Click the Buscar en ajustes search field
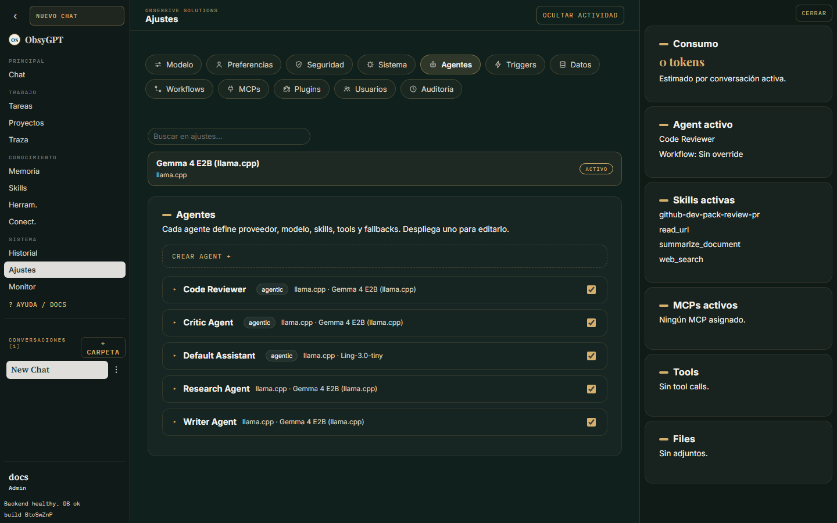Image resolution: width=837 pixels, height=523 pixels. coord(229,137)
